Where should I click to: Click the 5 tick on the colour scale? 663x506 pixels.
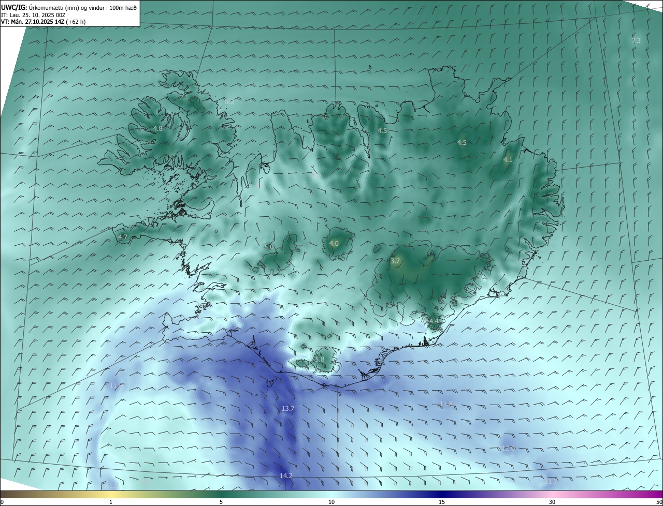(221, 502)
